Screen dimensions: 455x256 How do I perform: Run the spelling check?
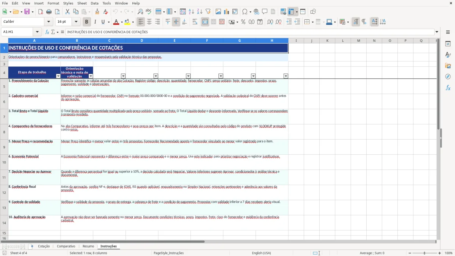149,12
